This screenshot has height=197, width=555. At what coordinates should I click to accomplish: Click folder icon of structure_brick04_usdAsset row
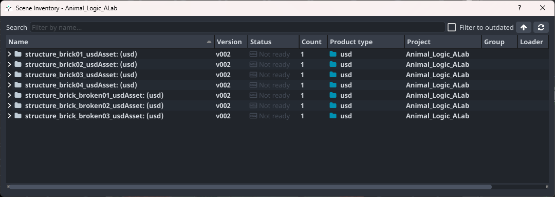tap(18, 85)
